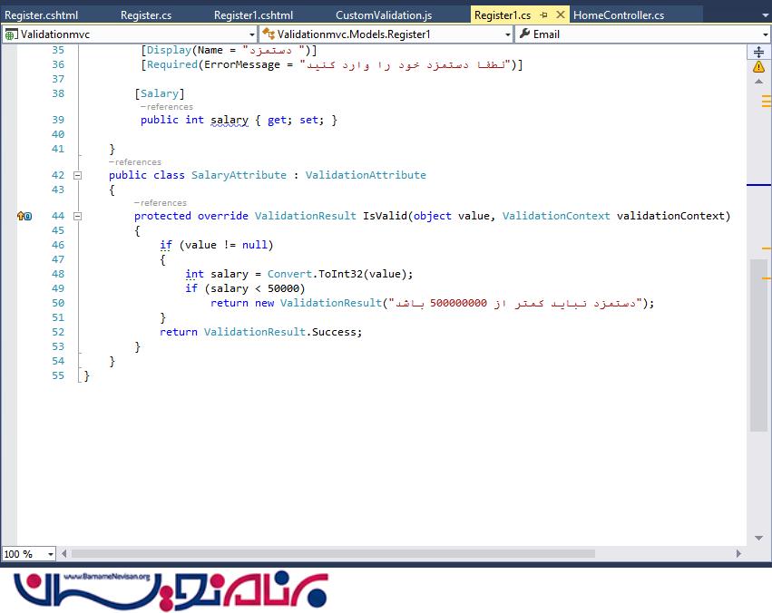Open the Register1.cshtml tab
The image size is (772, 613).
[x=253, y=15]
